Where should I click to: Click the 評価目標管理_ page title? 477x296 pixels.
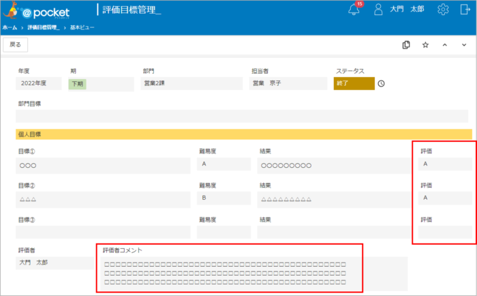[x=132, y=10]
